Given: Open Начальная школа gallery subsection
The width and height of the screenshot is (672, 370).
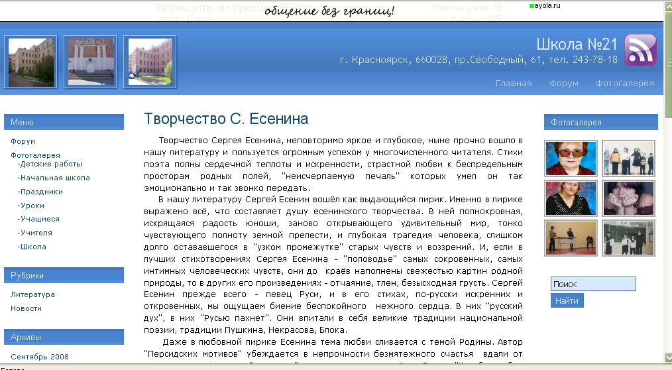Looking at the screenshot, I should click(54, 178).
